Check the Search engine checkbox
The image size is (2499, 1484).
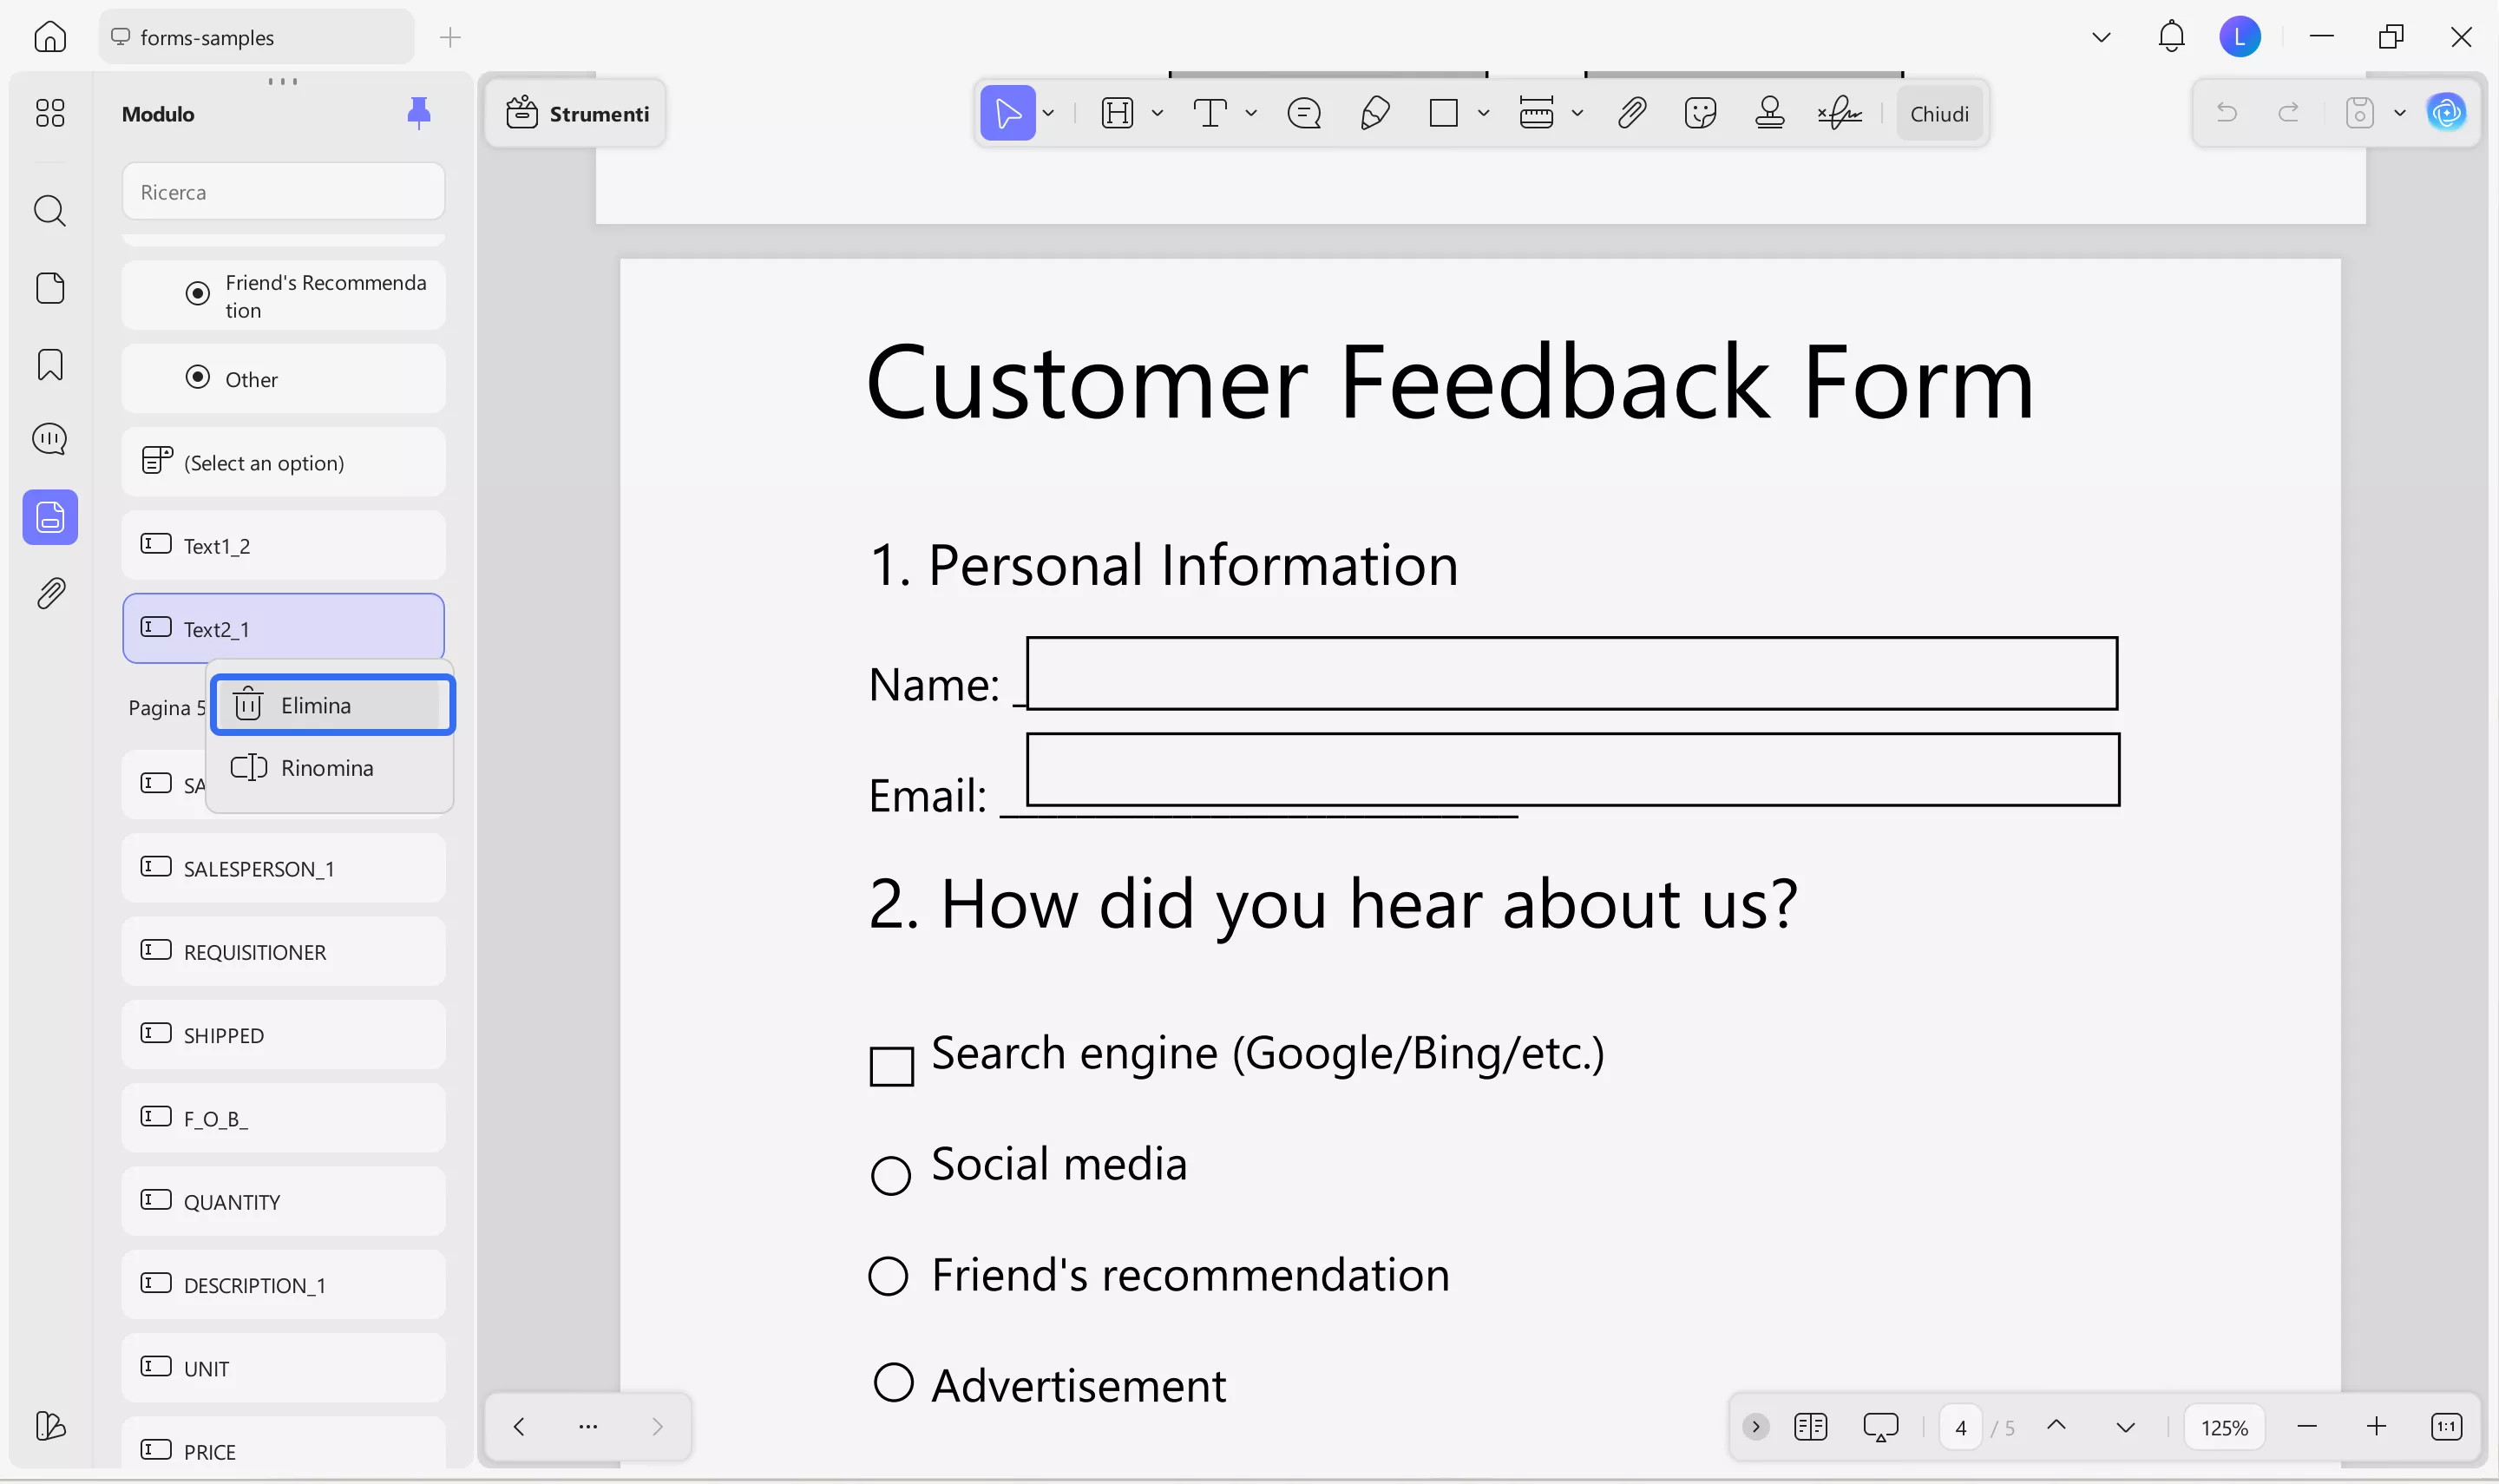pos(892,1066)
